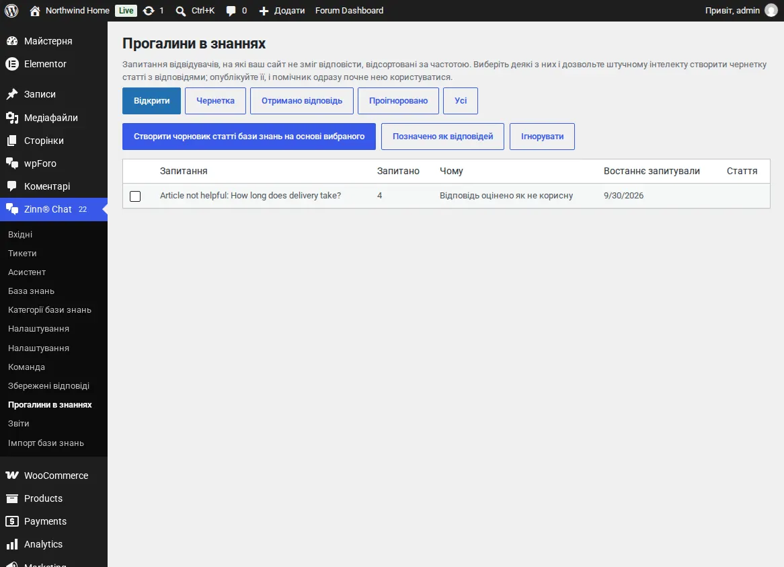Click the Analytics bar chart icon
Viewport: 784px width, 567px height.
[x=12, y=544]
